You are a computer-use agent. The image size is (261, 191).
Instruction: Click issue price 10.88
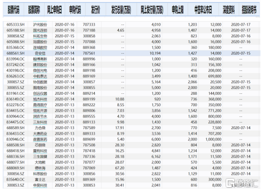coord(120,100)
